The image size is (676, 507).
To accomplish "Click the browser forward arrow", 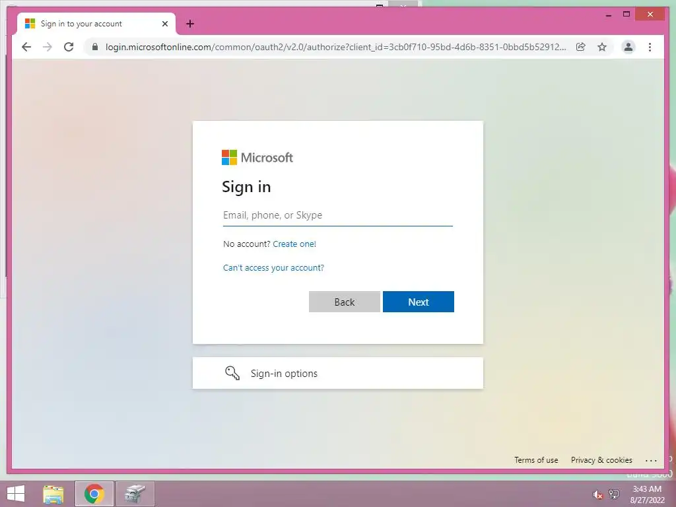I will pyautogui.click(x=48, y=47).
